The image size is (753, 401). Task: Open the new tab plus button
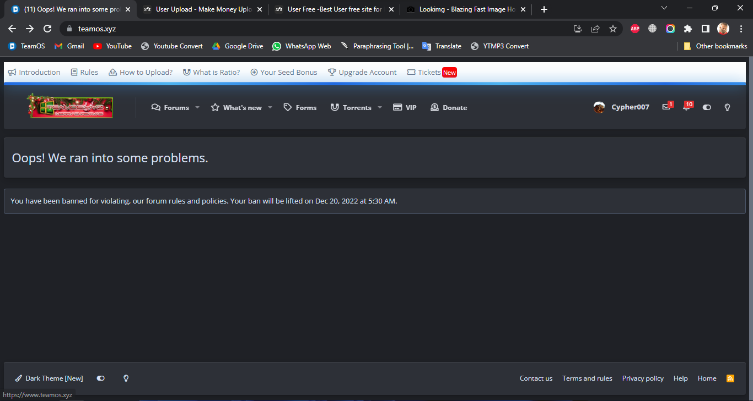(544, 9)
